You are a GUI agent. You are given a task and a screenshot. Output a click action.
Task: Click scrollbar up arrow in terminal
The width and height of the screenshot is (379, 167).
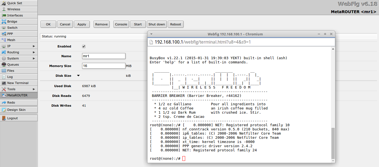point(333,49)
